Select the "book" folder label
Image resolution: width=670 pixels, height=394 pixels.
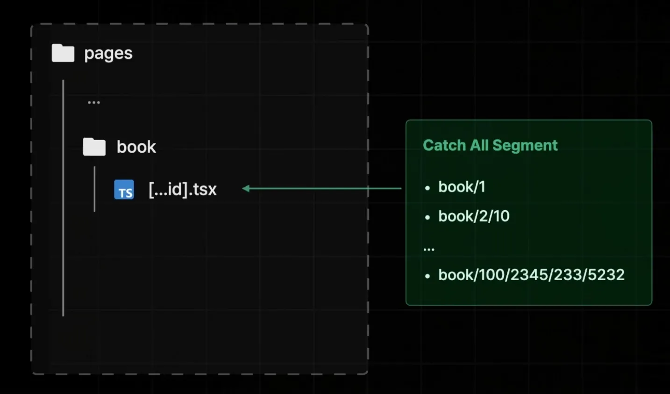point(136,147)
